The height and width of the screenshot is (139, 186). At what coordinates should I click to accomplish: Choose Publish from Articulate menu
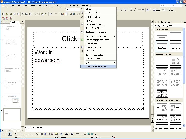(98, 9)
